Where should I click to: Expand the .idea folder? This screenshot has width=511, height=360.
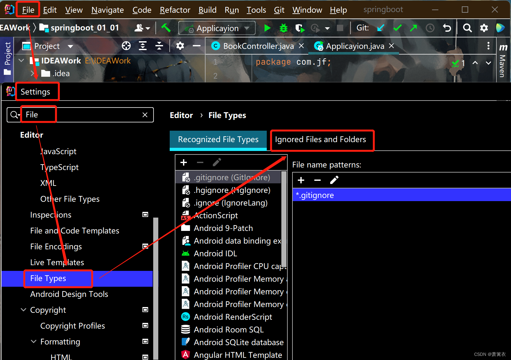pyautogui.click(x=32, y=74)
